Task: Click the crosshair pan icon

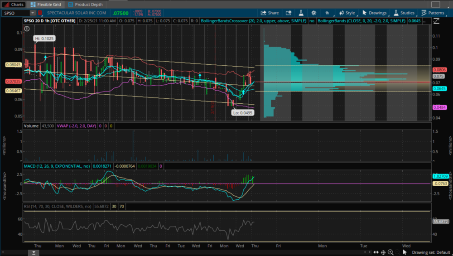Action: [383, 252]
